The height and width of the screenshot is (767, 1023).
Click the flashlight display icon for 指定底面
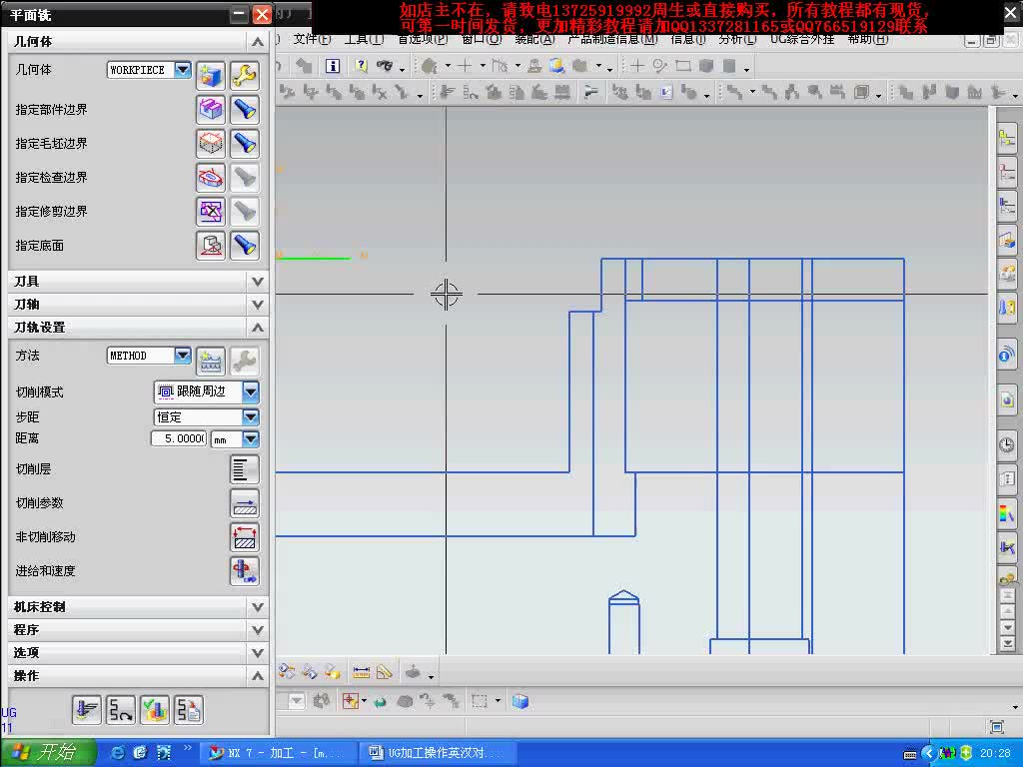click(x=245, y=246)
